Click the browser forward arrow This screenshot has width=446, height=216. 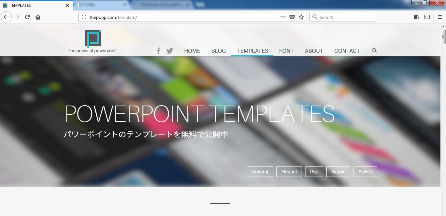coord(17,17)
